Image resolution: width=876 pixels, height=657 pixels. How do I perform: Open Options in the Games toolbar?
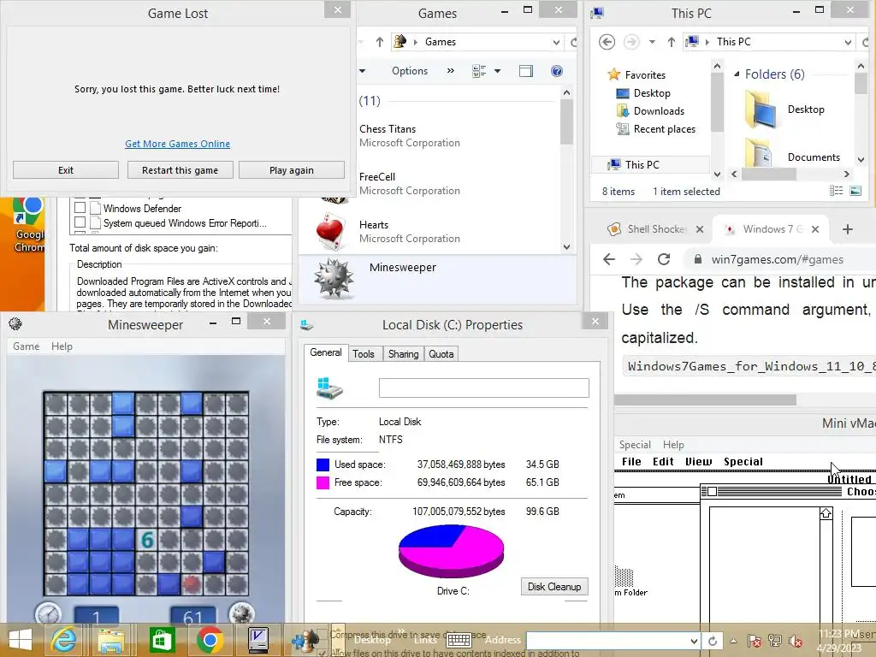pos(410,71)
